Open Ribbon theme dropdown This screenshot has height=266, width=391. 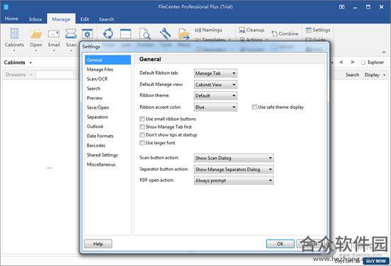pyautogui.click(x=215, y=96)
